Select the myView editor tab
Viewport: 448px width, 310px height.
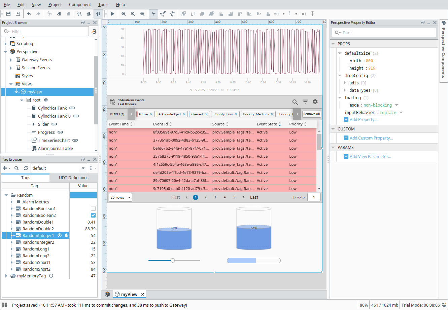[x=129, y=294]
